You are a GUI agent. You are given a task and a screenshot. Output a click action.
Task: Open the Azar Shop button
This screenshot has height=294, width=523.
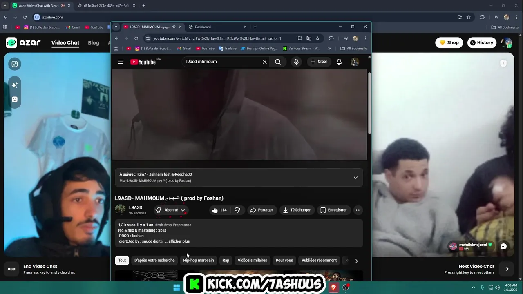point(449,42)
